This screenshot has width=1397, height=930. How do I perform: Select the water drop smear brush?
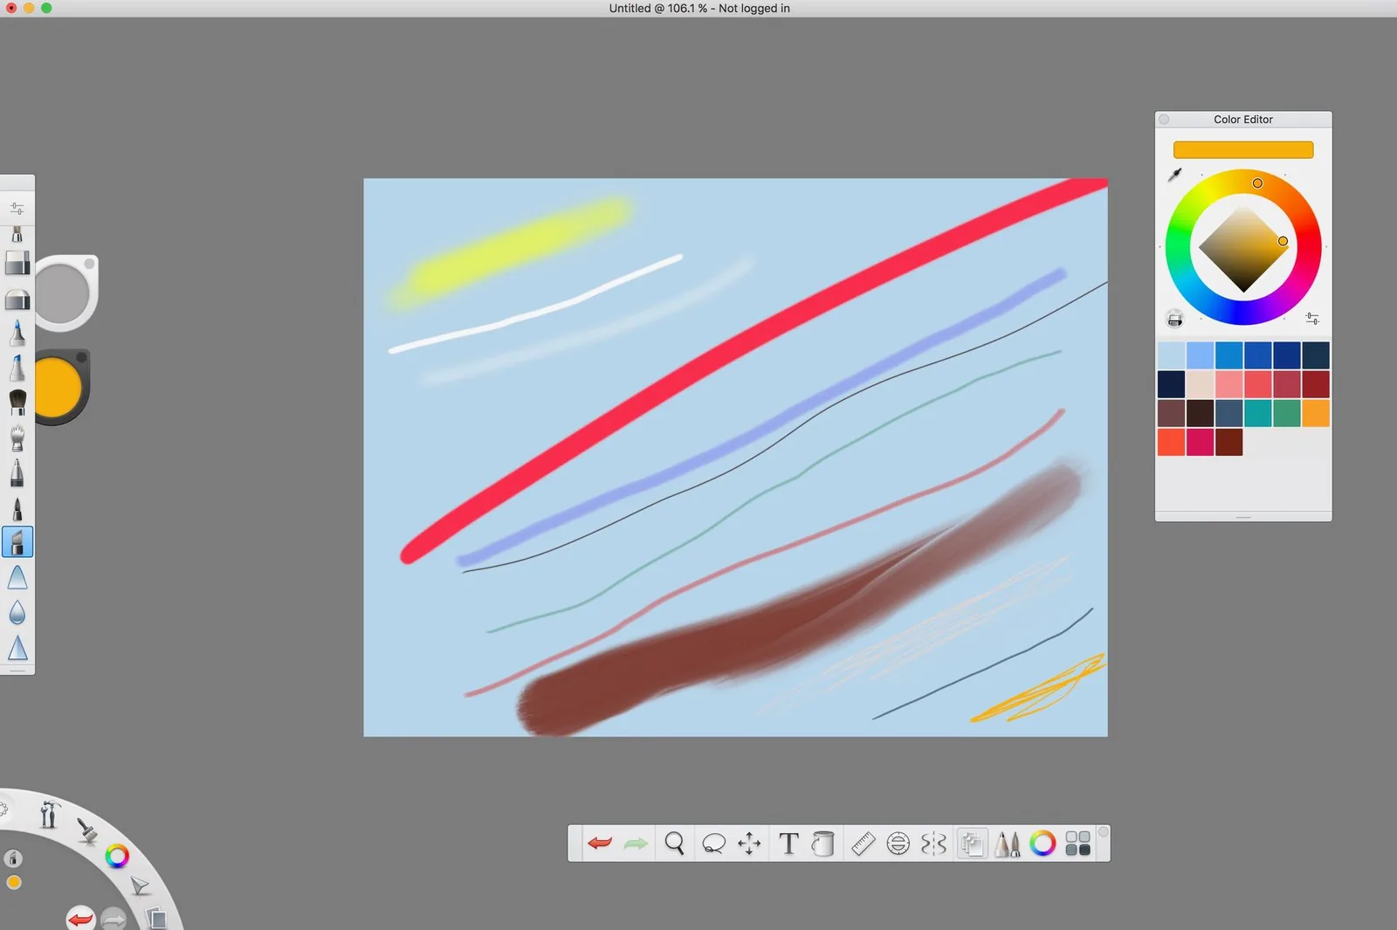coord(17,612)
